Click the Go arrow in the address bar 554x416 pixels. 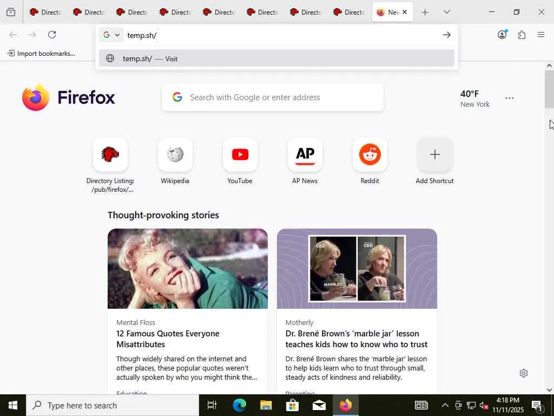(446, 35)
